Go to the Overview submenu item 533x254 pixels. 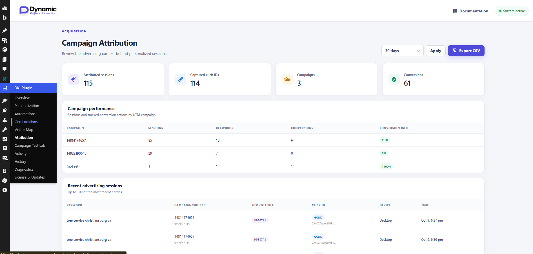[22, 98]
